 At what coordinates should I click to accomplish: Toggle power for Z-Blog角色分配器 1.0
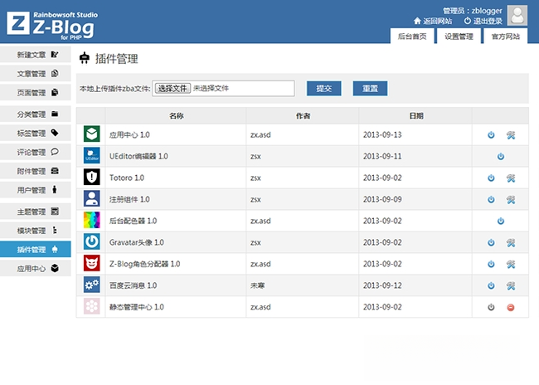tap(491, 264)
